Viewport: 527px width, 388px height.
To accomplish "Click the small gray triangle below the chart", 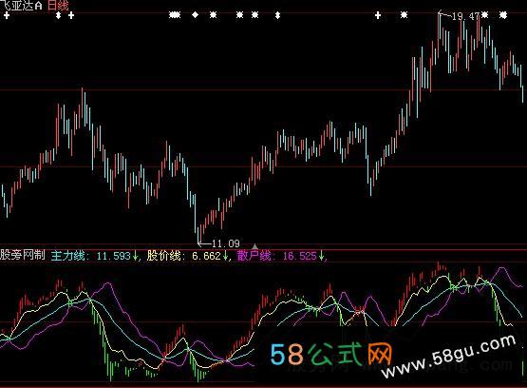I will tap(254, 246).
